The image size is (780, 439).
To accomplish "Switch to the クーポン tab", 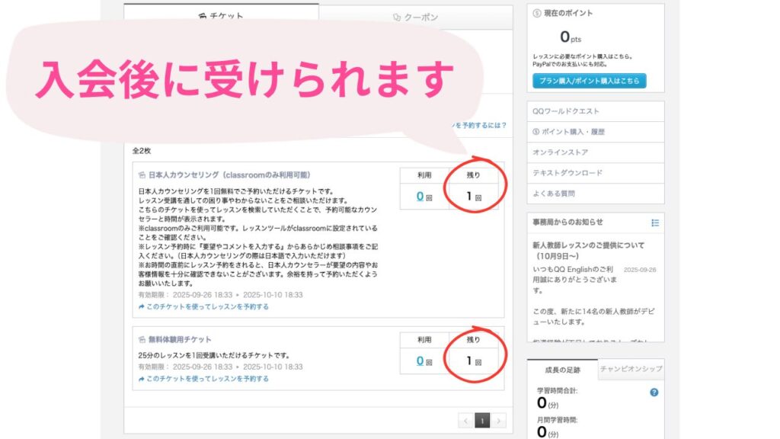I will pos(415,17).
